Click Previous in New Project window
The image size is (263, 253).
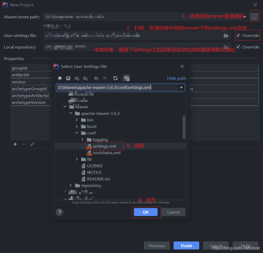coord(157,246)
